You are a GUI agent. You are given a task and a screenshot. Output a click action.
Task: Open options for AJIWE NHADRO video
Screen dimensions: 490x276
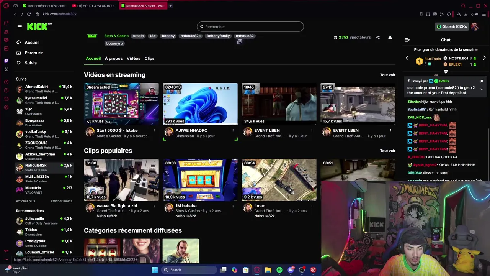tap(233, 130)
